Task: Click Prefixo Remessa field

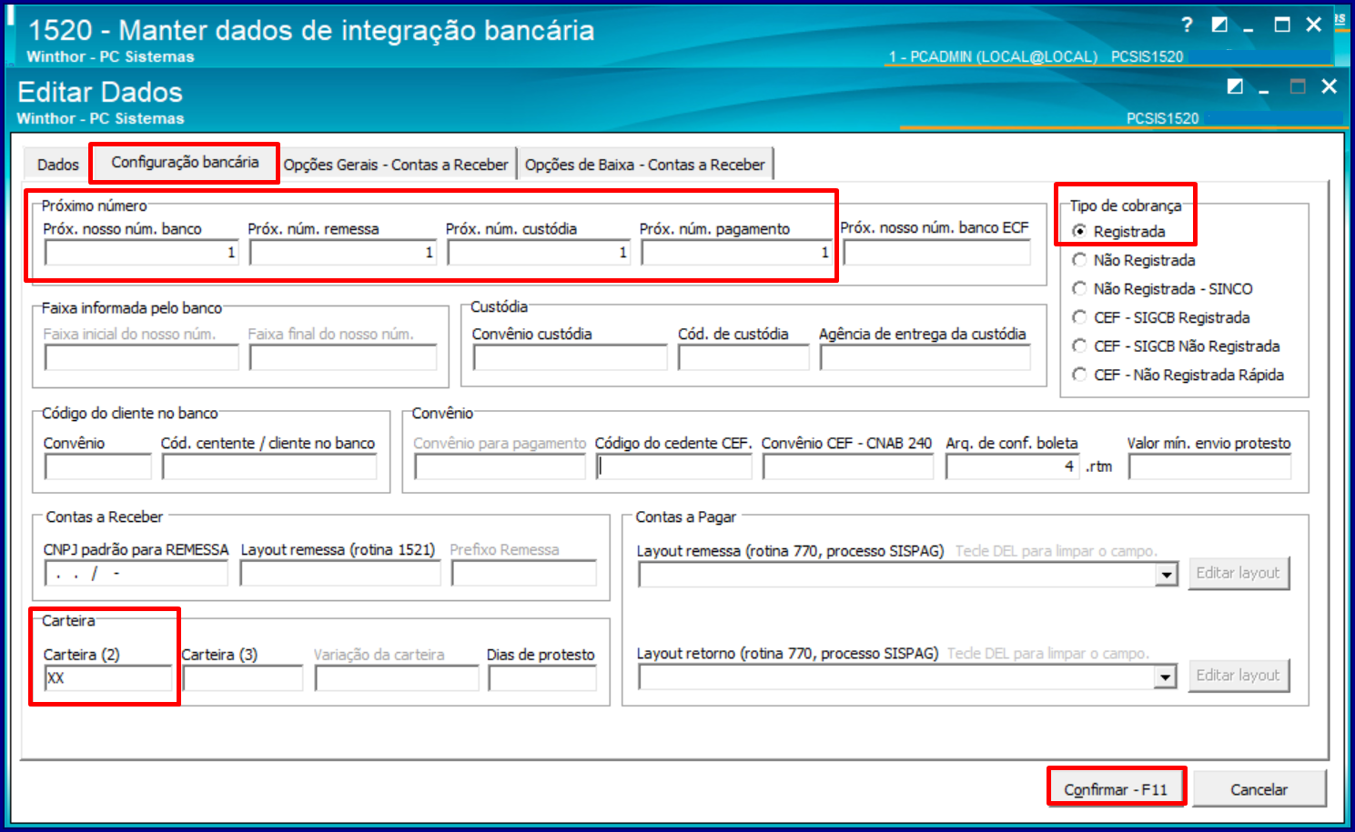Action: 524,574
